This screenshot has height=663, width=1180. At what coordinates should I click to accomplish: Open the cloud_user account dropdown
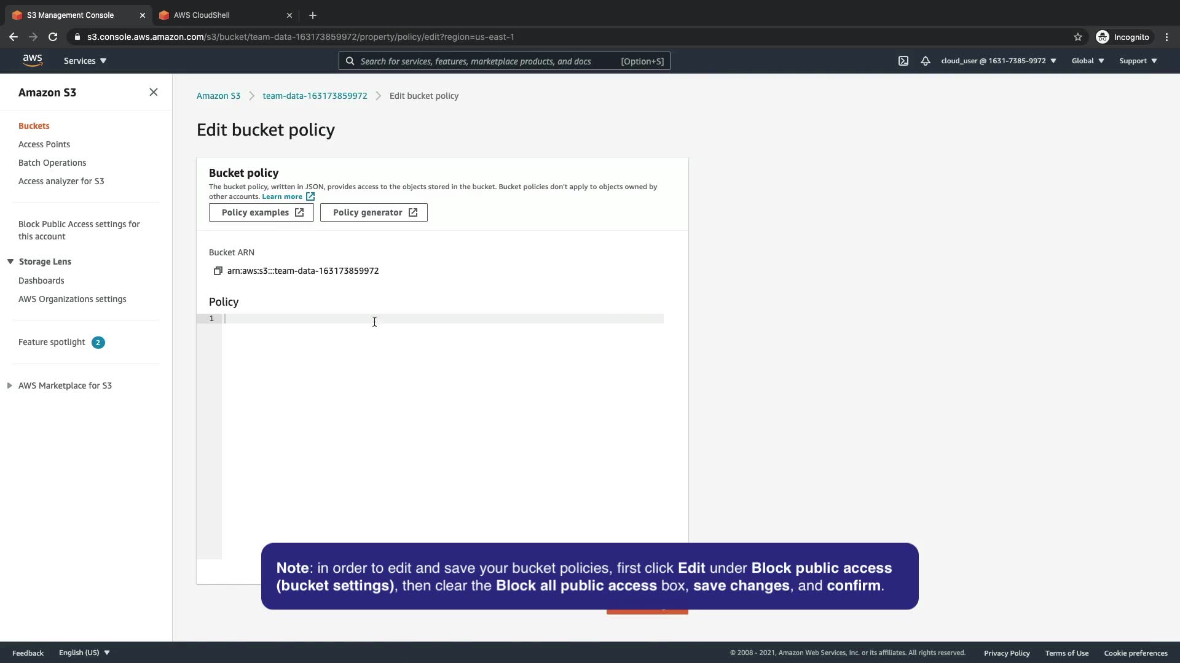coord(998,61)
